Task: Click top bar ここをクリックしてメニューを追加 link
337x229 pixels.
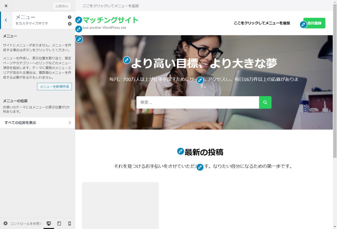Action: 111,6
